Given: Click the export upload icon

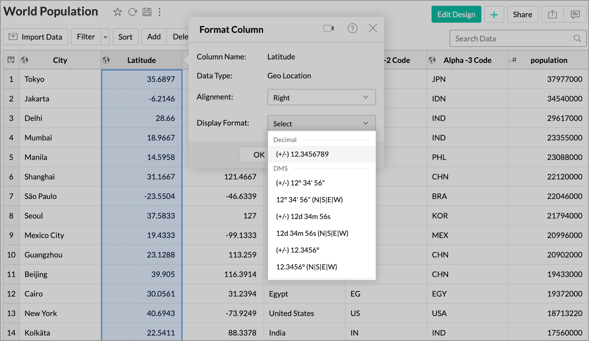Looking at the screenshot, I should pos(552,15).
